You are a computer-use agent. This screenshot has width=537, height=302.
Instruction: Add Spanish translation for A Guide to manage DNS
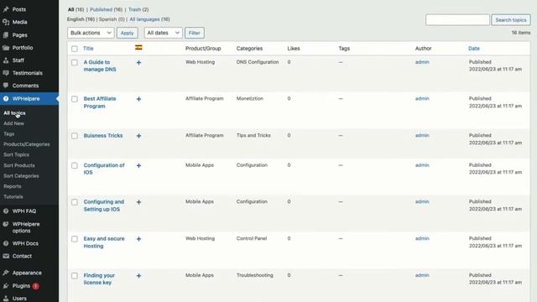tap(138, 63)
